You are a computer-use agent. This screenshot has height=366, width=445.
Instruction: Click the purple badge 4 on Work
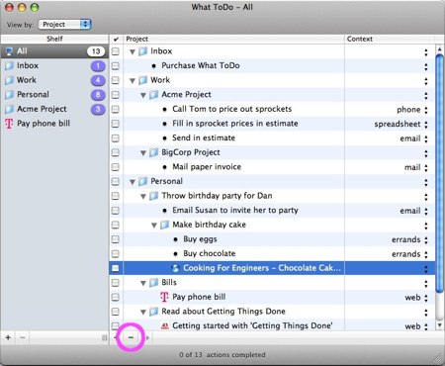98,80
